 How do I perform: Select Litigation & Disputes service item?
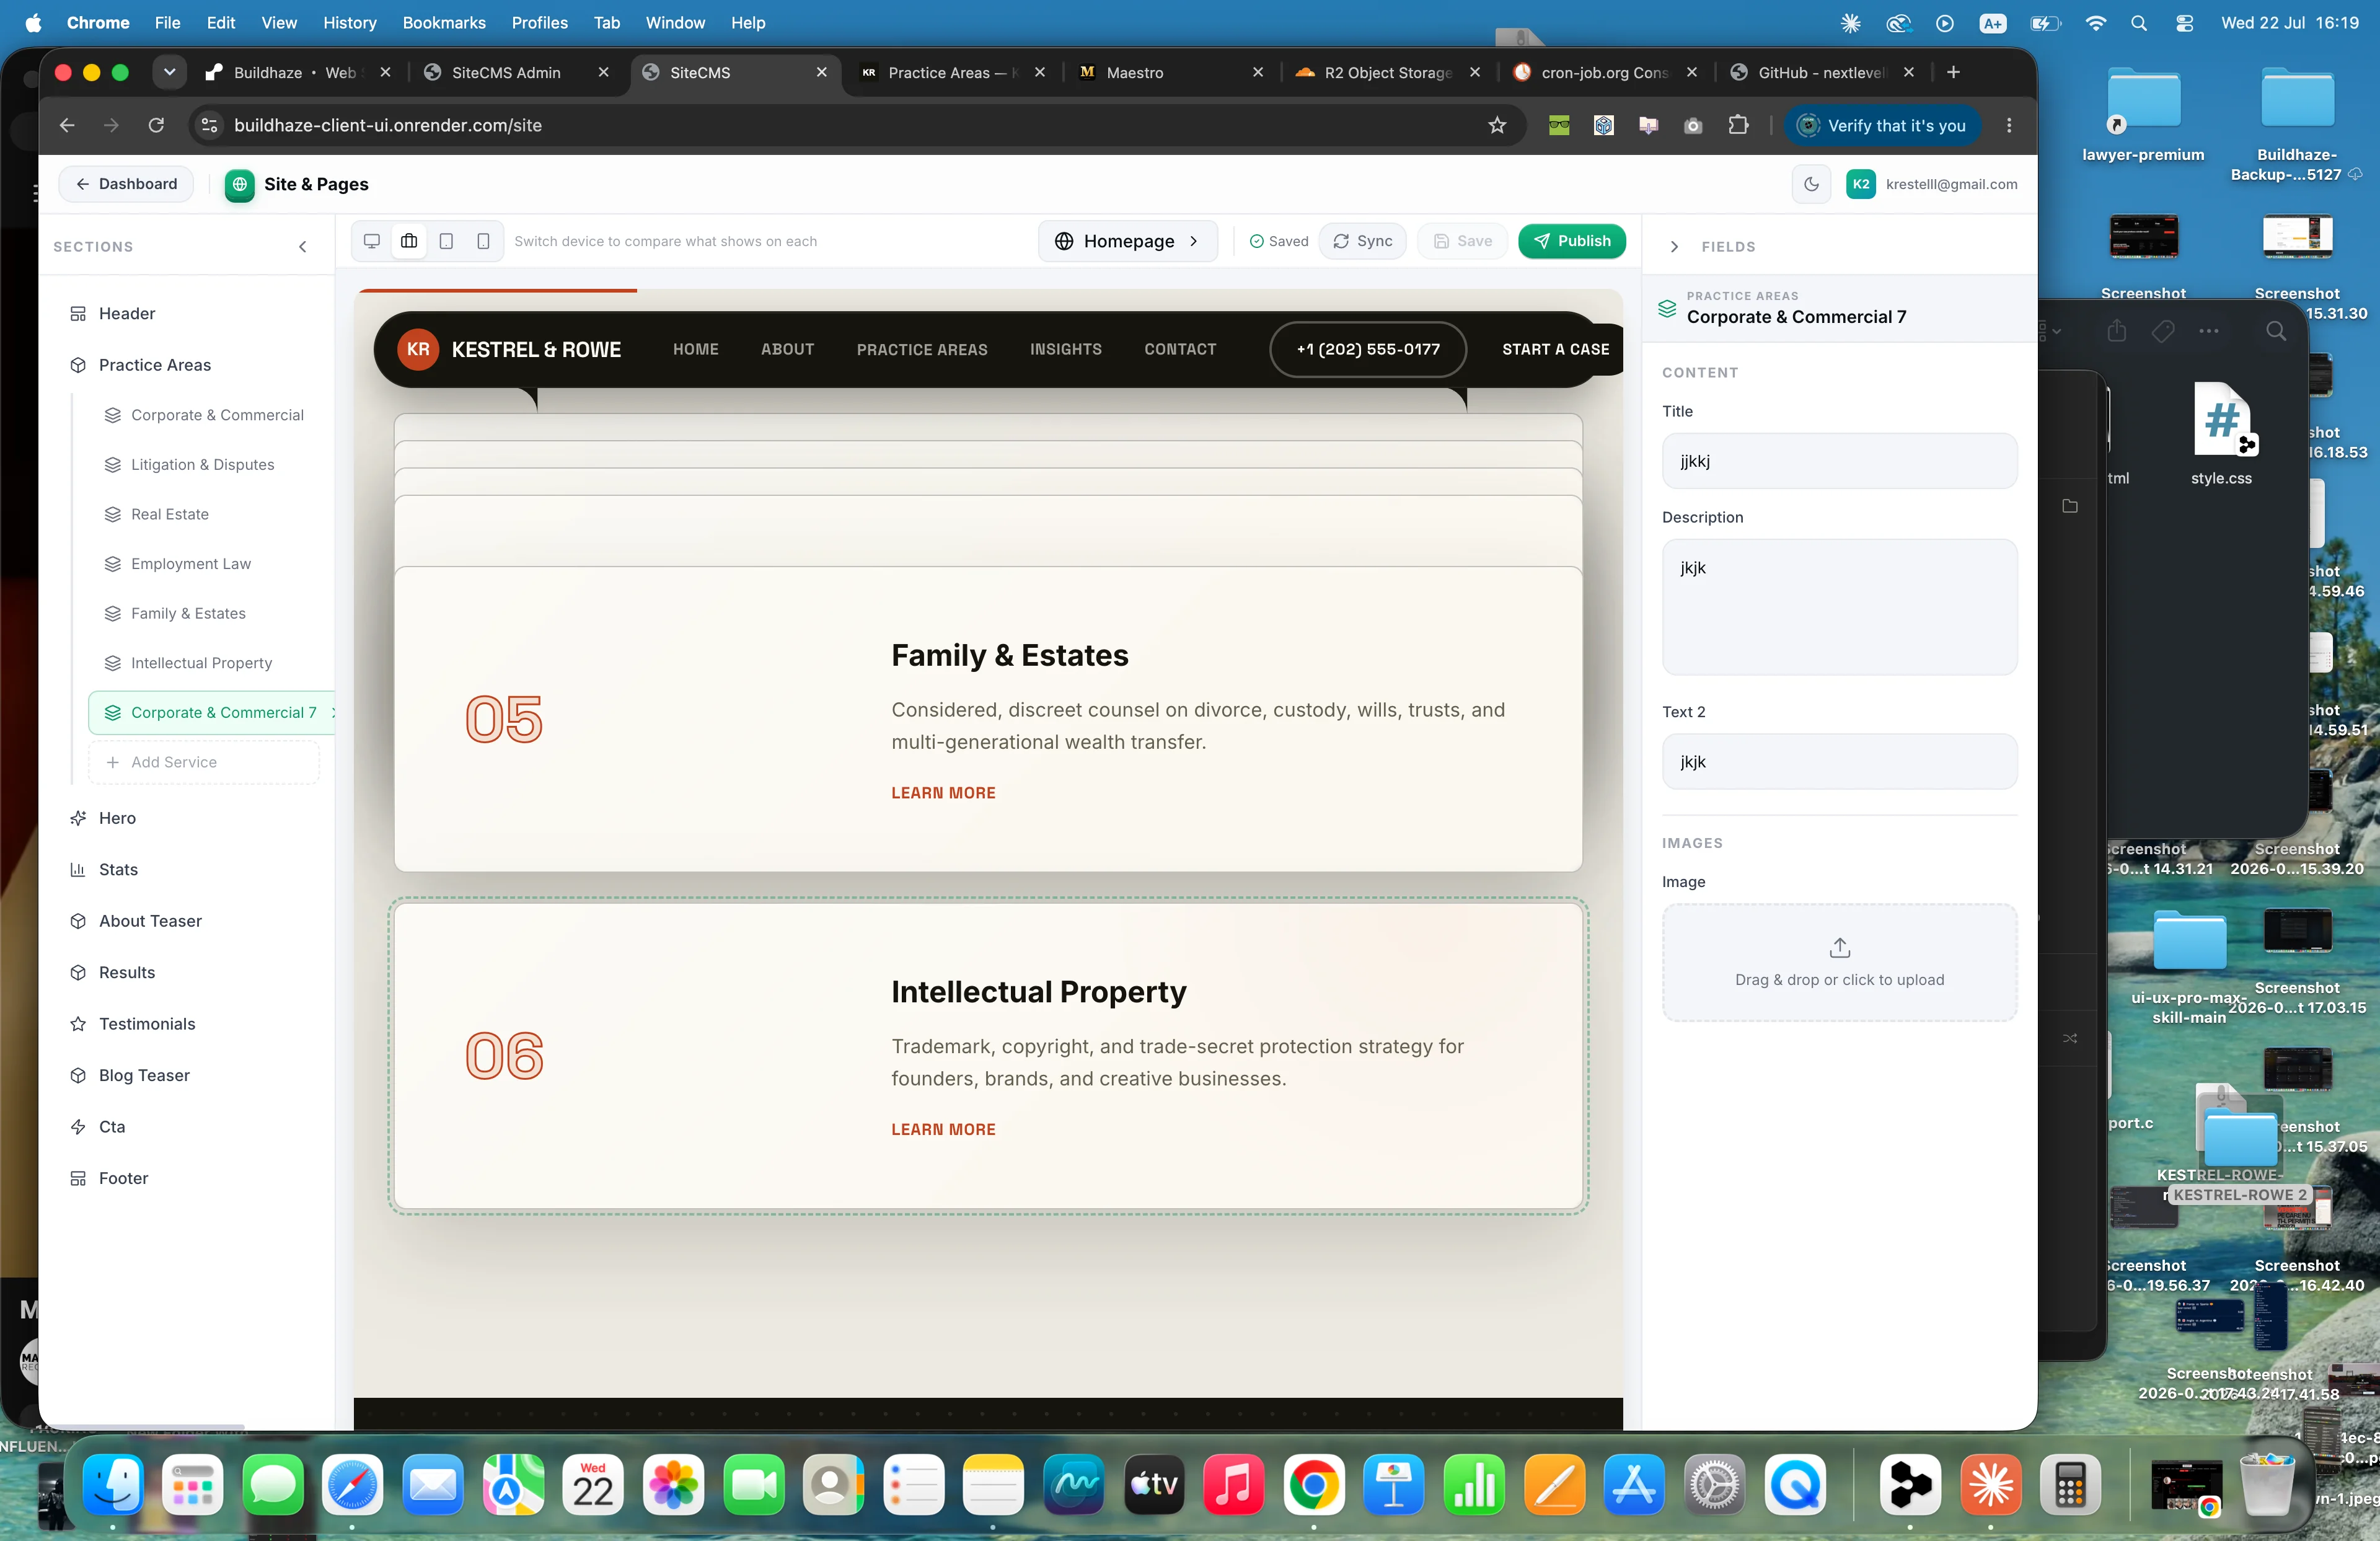point(202,465)
